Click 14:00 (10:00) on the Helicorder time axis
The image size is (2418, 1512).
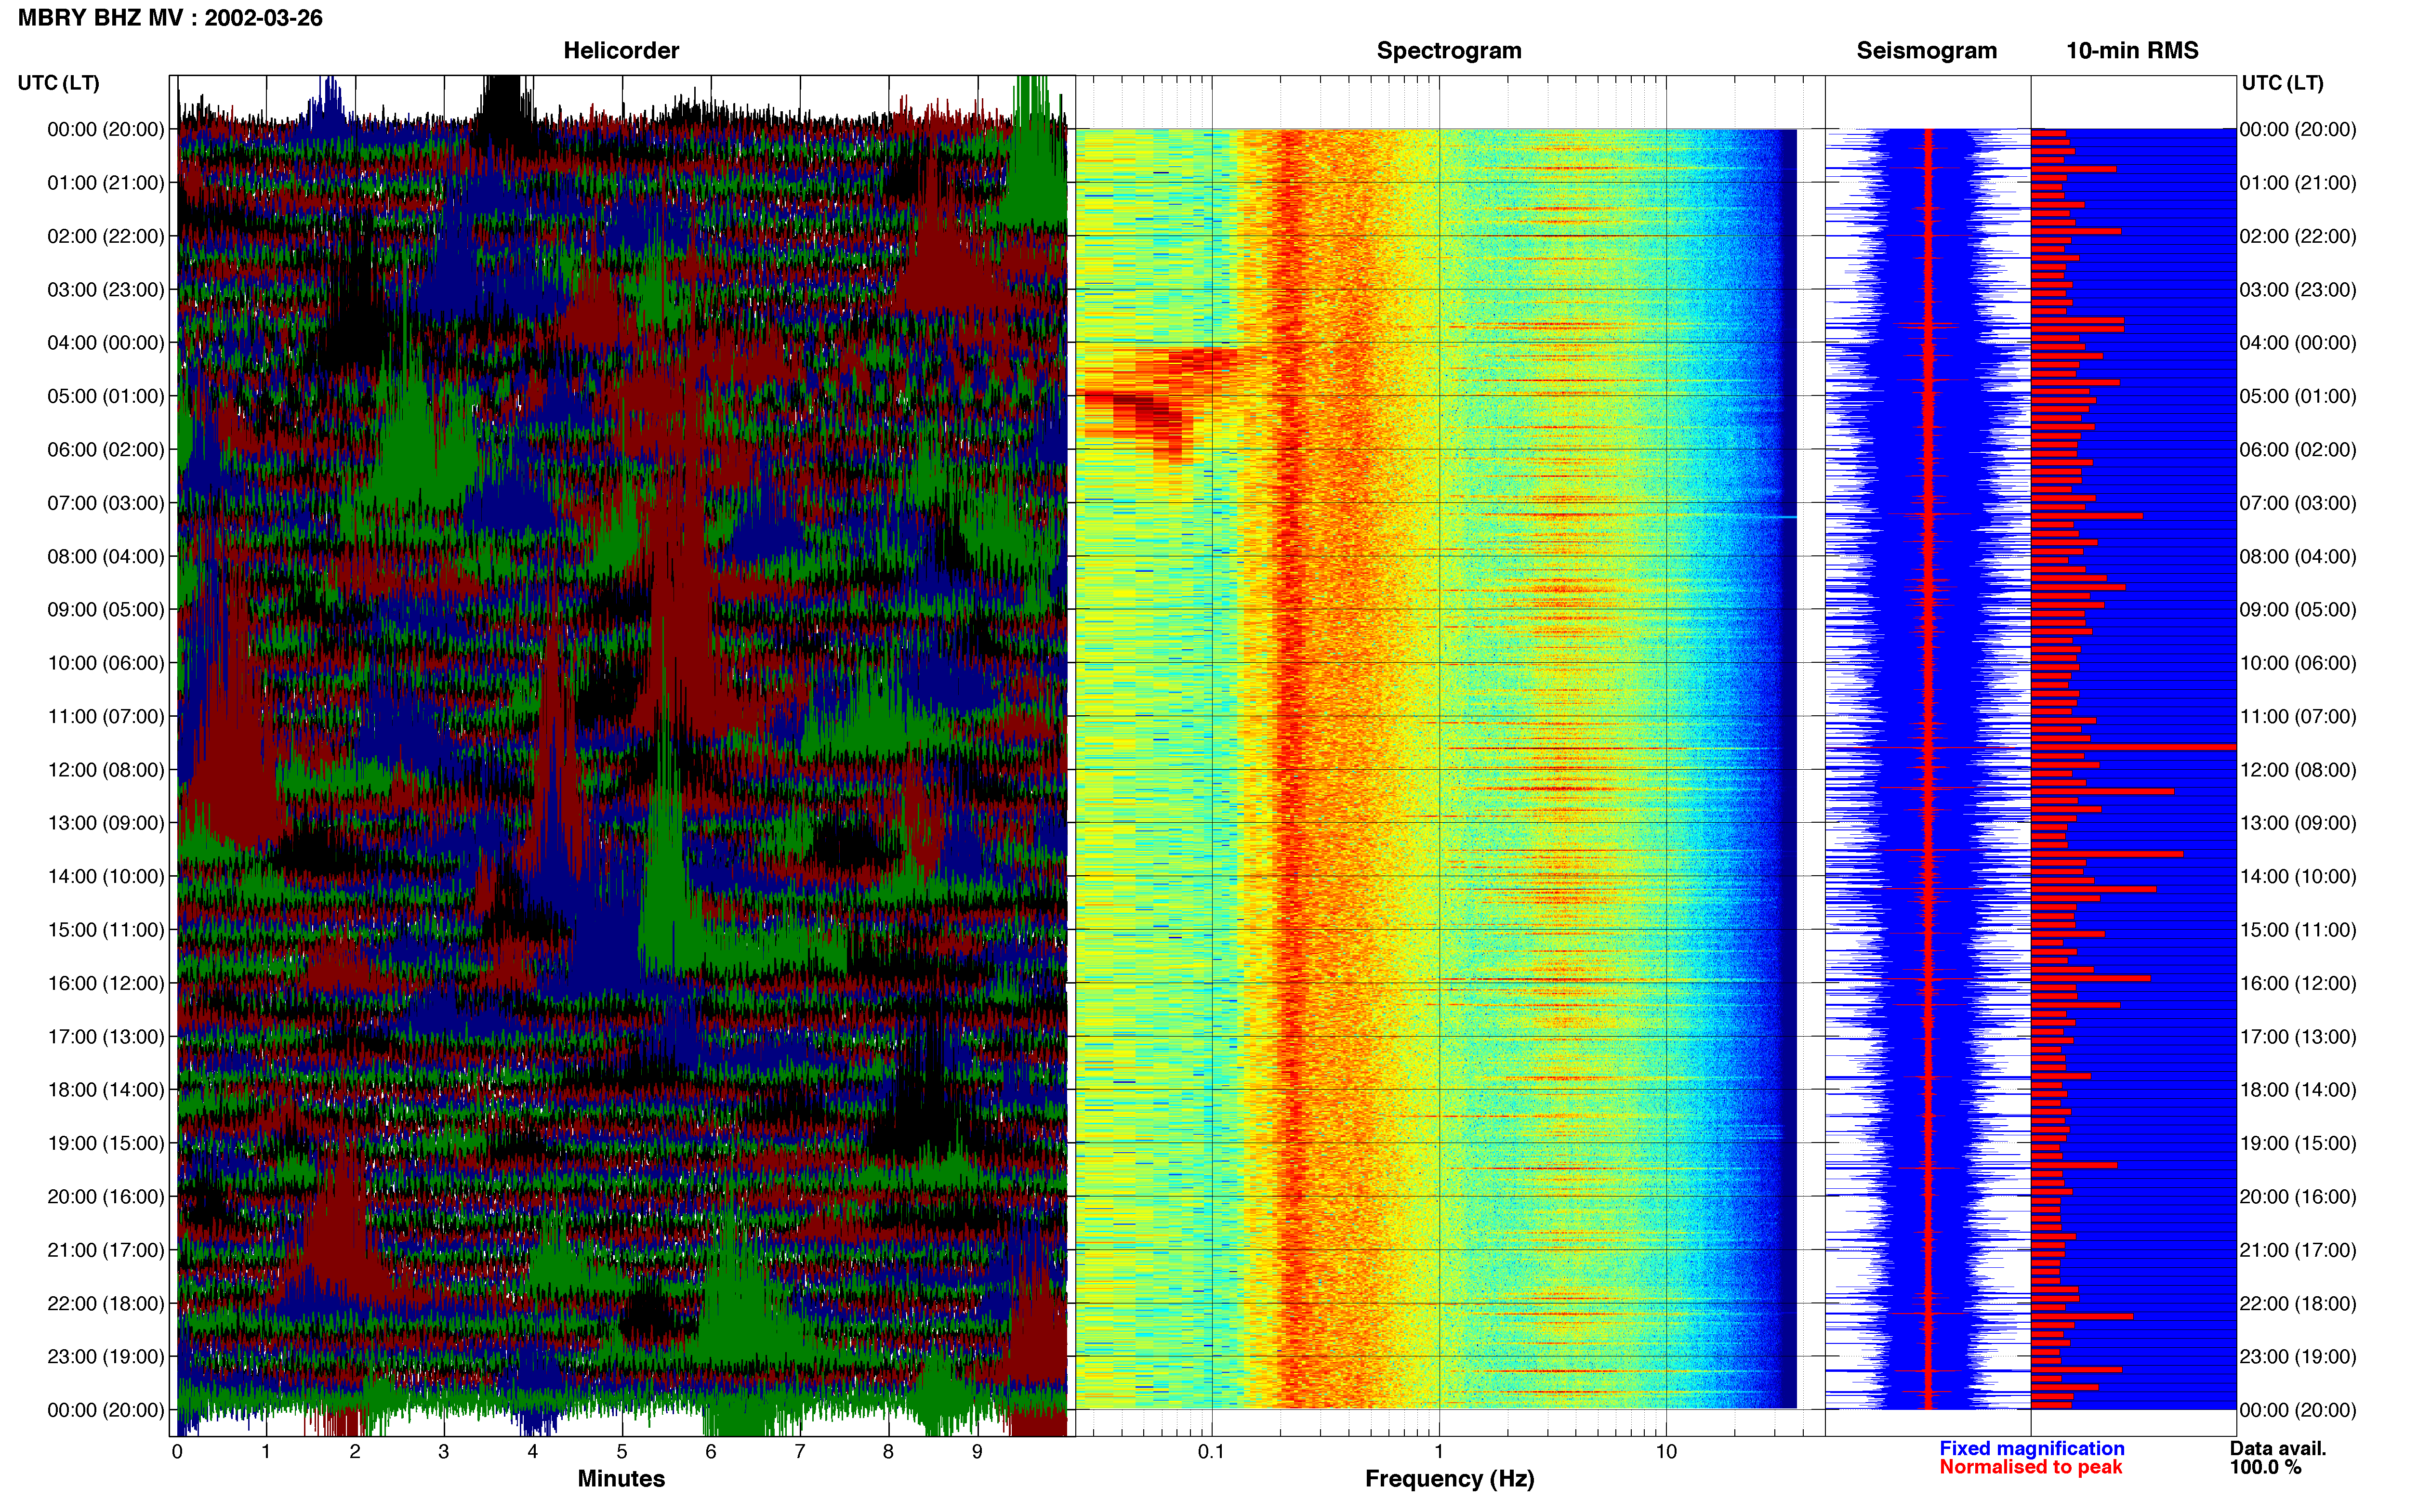[106, 877]
